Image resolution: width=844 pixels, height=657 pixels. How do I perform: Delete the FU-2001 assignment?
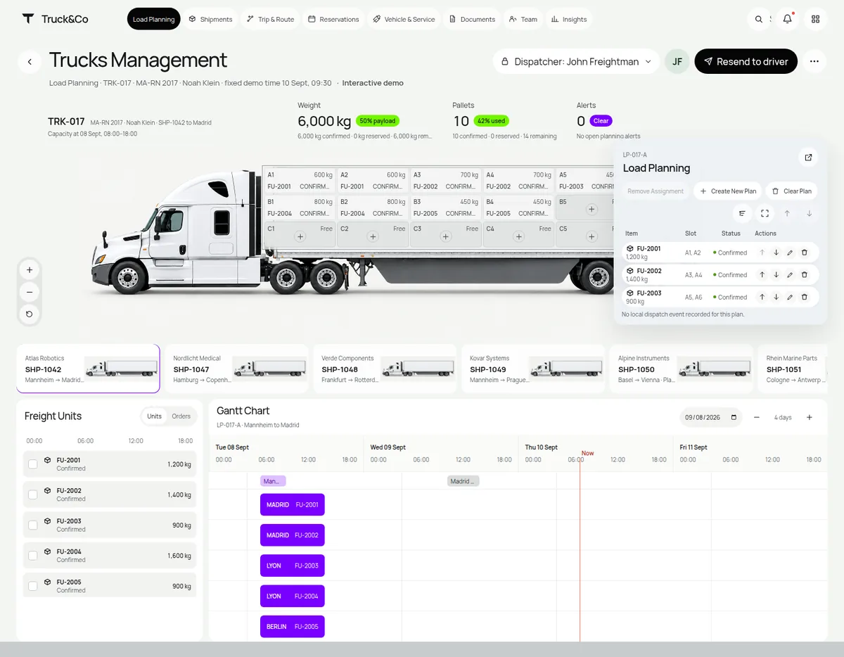coord(805,253)
